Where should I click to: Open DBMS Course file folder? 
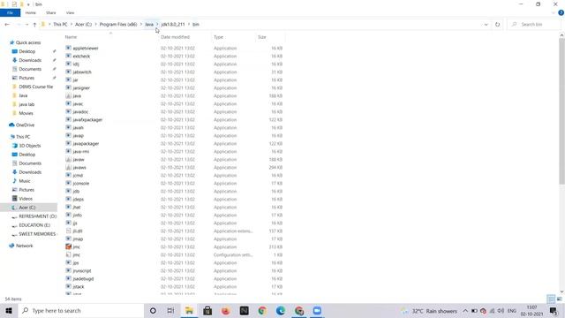pos(35,87)
